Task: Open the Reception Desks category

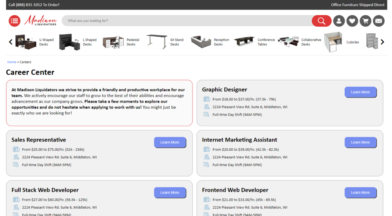Action: coord(210,42)
